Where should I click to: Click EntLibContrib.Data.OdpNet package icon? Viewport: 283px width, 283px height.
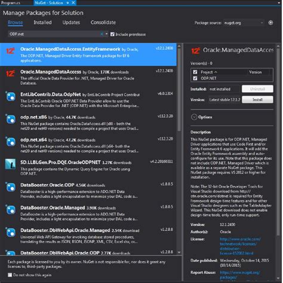[x=11, y=97]
